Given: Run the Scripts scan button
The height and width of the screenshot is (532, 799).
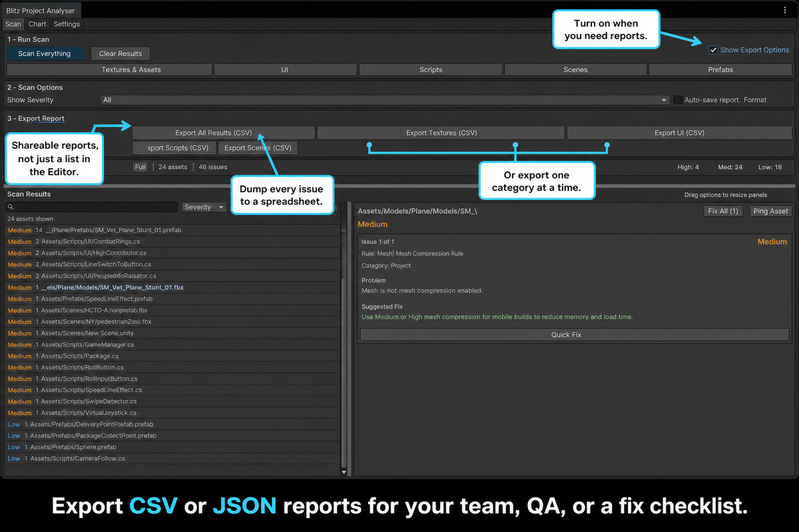Looking at the screenshot, I should click(x=431, y=69).
